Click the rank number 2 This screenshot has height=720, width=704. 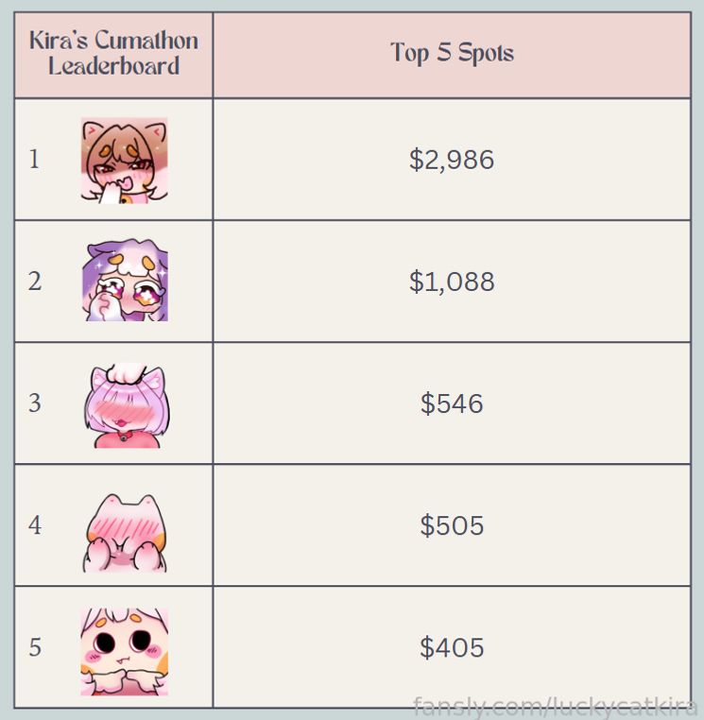tap(35, 281)
